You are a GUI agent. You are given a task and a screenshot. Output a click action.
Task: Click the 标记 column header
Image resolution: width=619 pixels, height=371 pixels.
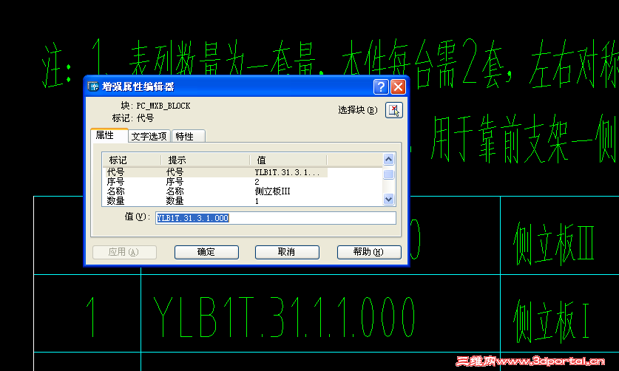[132, 160]
